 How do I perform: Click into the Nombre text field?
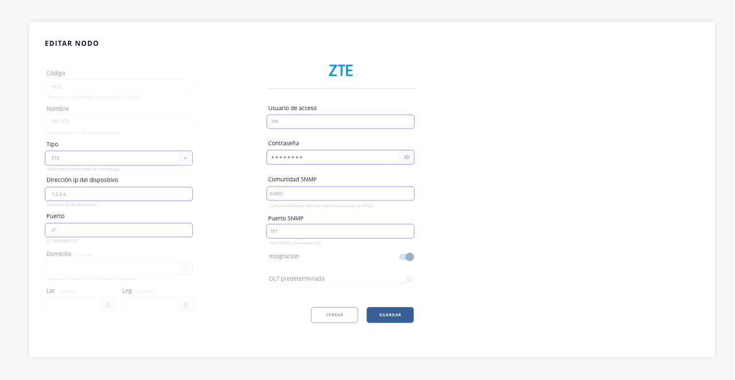118,122
